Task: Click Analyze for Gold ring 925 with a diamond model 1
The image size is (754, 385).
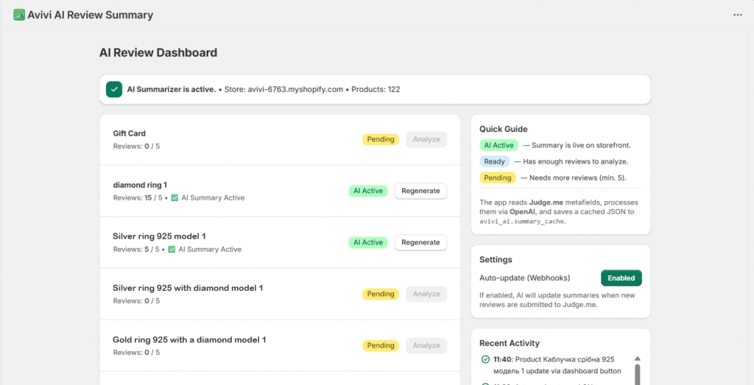Action: click(x=426, y=345)
